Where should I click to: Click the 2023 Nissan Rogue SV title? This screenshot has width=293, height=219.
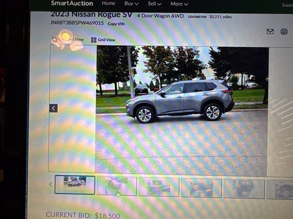(x=92, y=14)
